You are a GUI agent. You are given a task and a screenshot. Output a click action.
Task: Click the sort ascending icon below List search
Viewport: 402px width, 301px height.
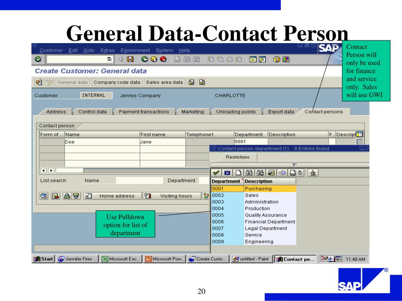pos(67,196)
